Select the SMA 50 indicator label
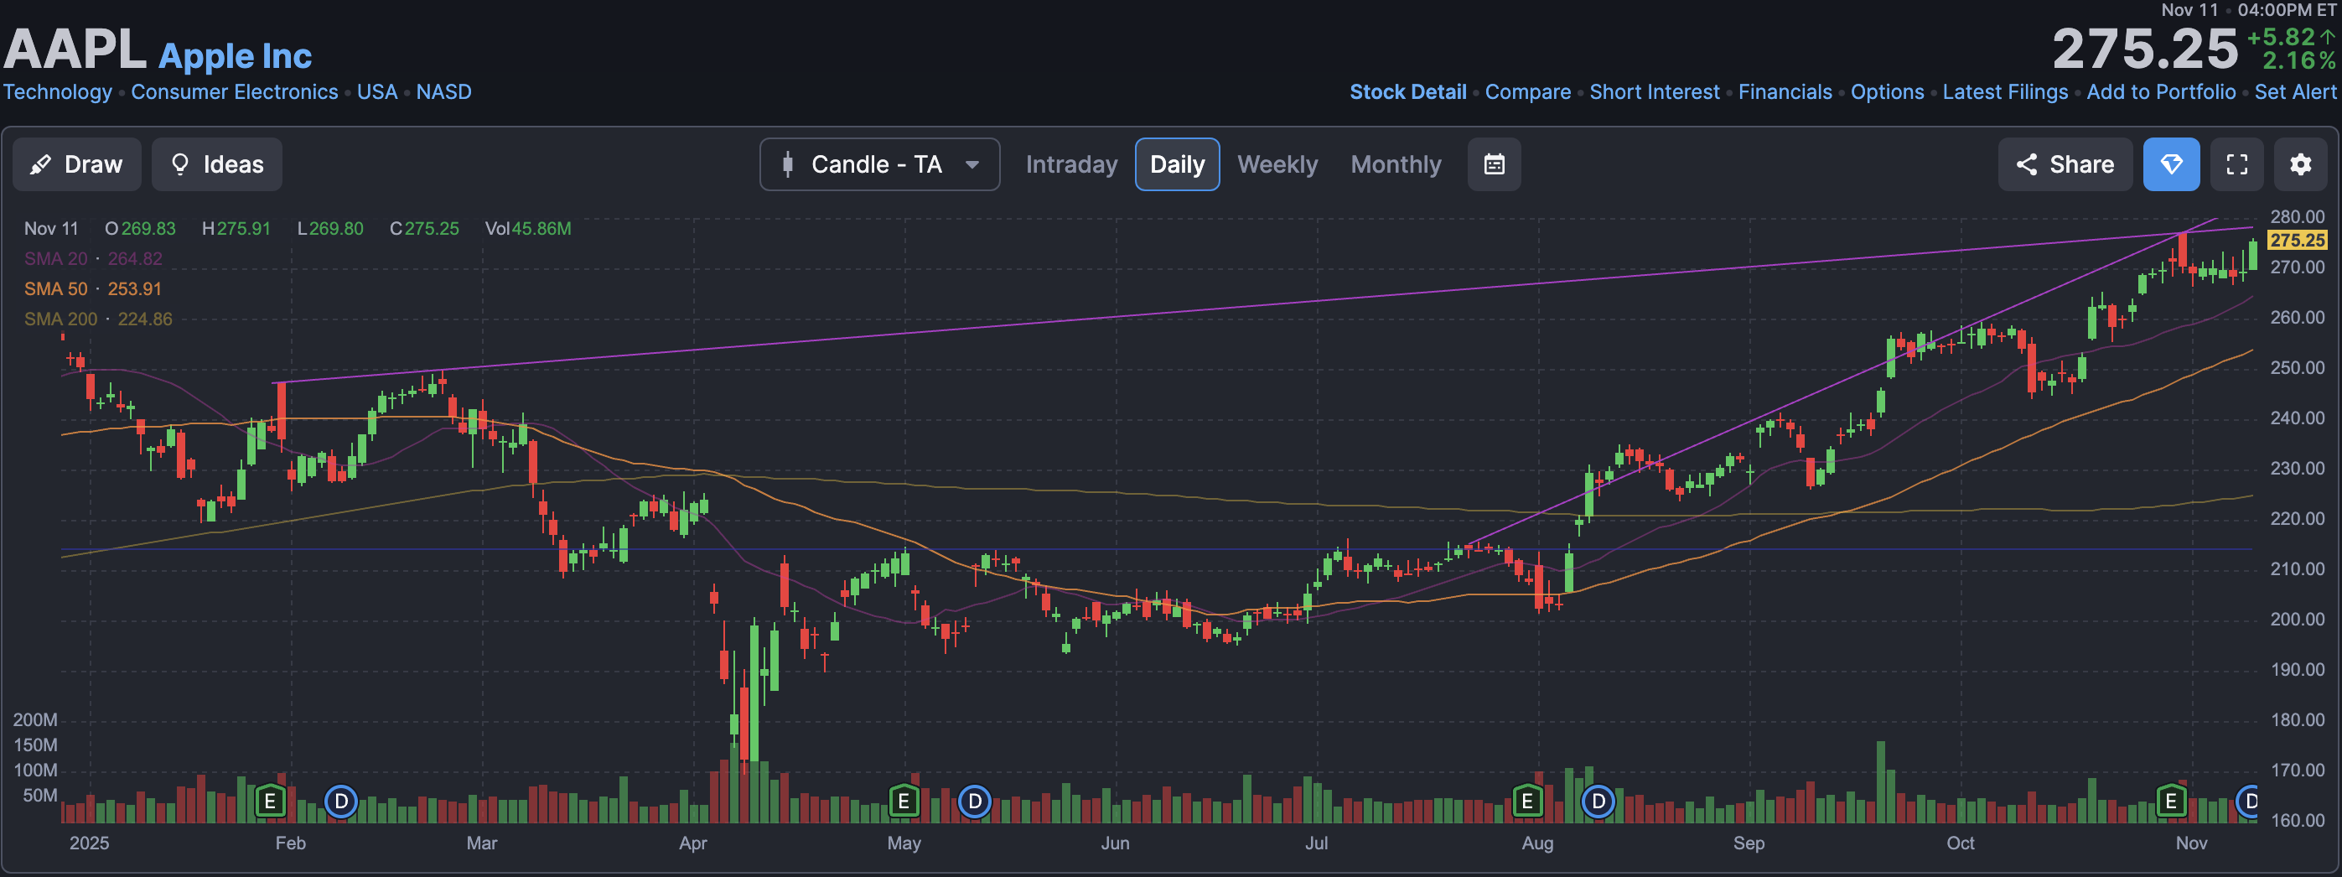Screen dimensions: 2342x877 (x=56, y=288)
